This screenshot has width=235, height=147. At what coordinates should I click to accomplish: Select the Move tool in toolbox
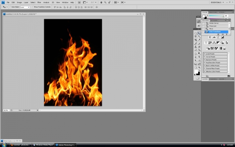[x=199, y=33]
